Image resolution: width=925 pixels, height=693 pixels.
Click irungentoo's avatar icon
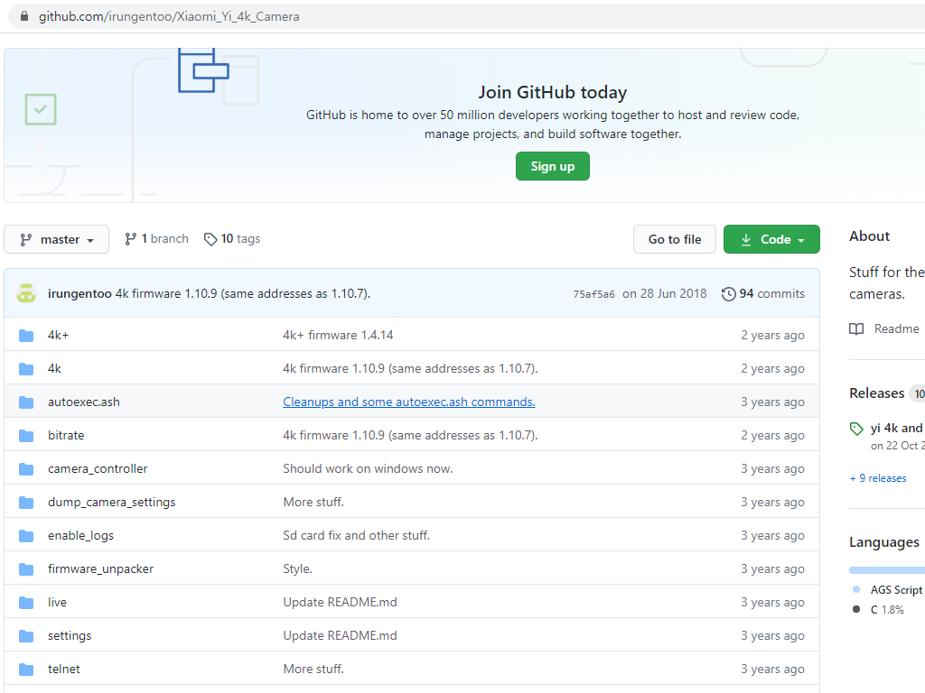coord(26,293)
